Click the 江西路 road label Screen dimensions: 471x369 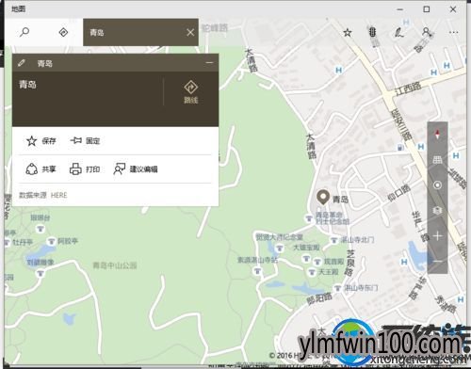(x=408, y=88)
